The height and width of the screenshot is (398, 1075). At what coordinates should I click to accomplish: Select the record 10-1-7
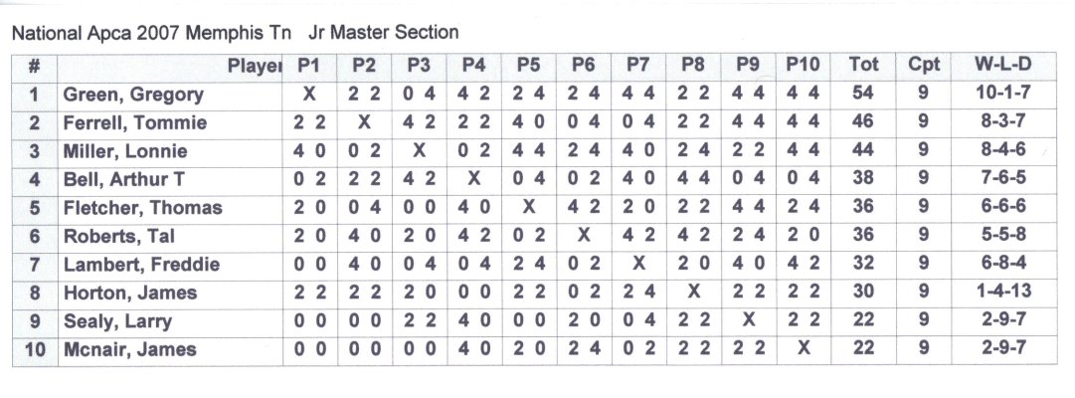(x=1003, y=96)
